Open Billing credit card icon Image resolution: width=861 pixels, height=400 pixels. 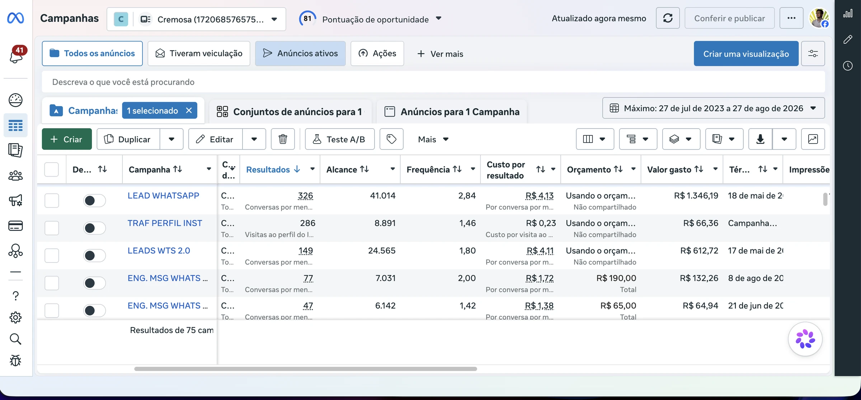click(15, 226)
